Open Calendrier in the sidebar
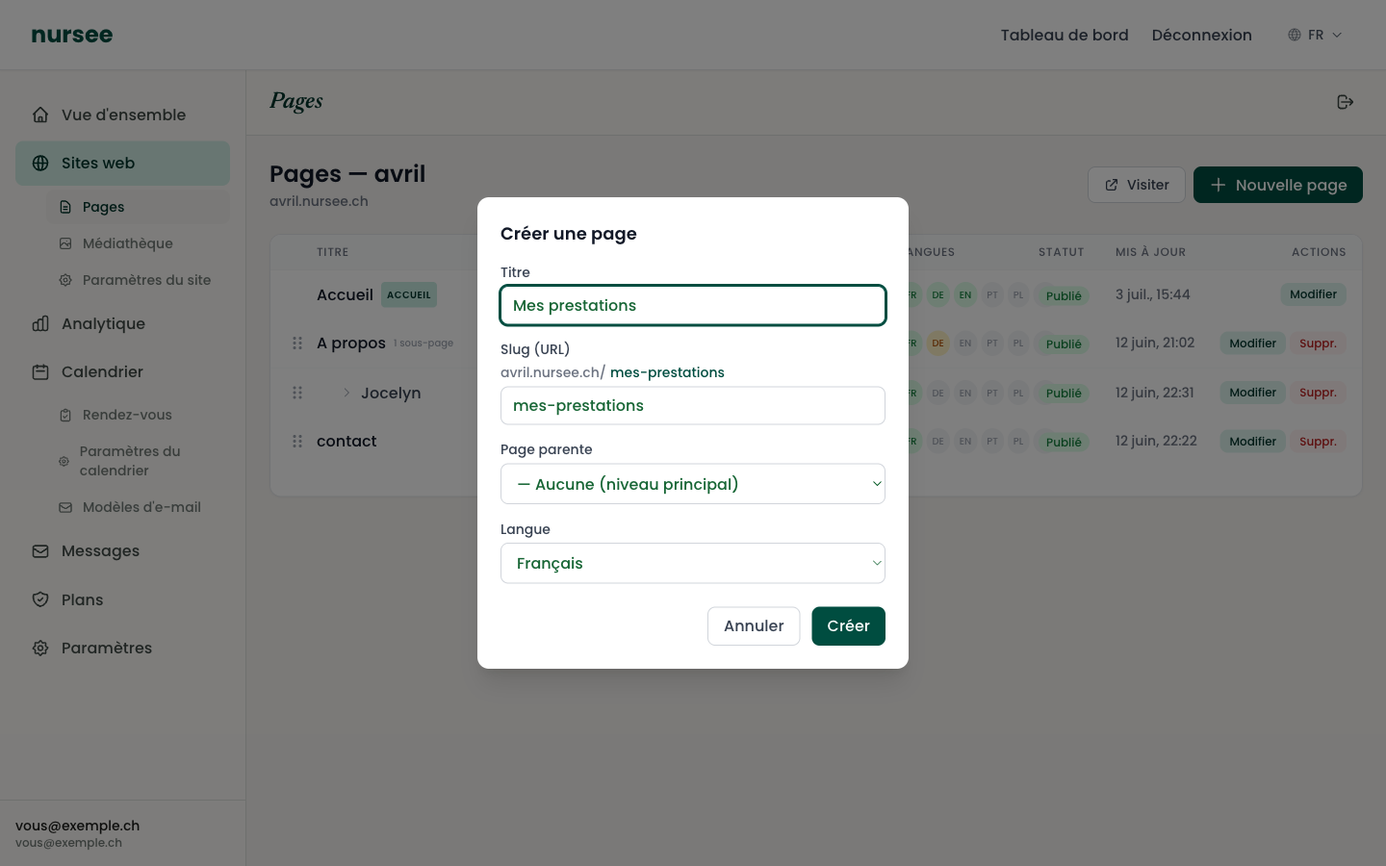This screenshot has width=1386, height=866. coord(122,371)
